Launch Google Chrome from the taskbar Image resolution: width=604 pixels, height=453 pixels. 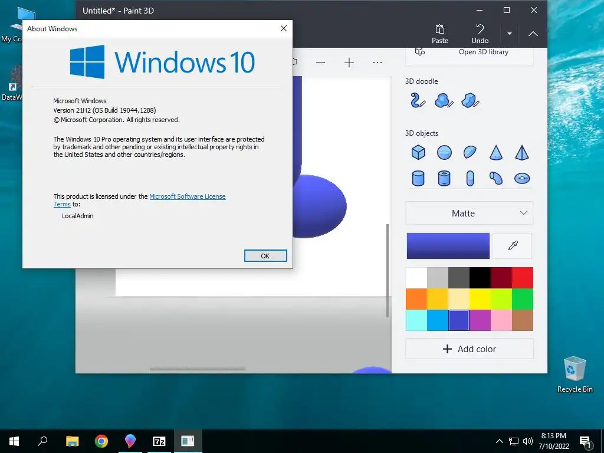tap(101, 441)
